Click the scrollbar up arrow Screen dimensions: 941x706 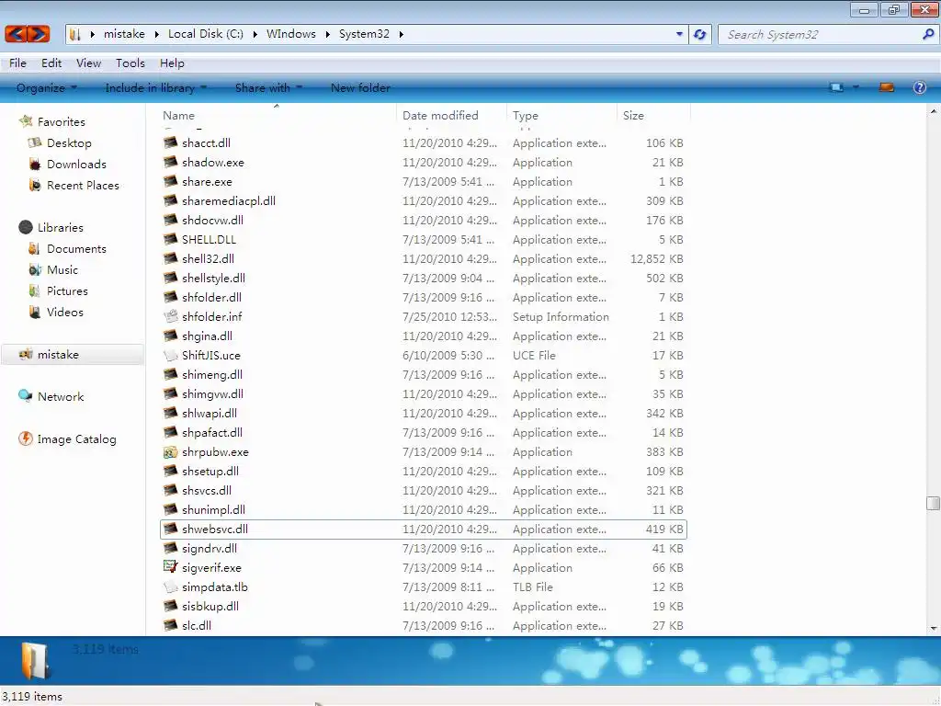933,111
